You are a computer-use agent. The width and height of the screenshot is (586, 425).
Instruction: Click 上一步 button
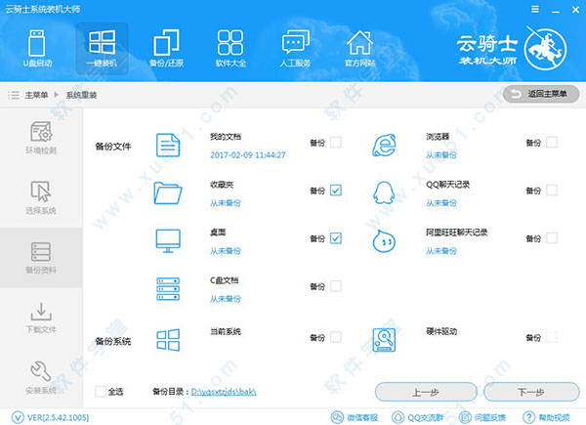(426, 392)
